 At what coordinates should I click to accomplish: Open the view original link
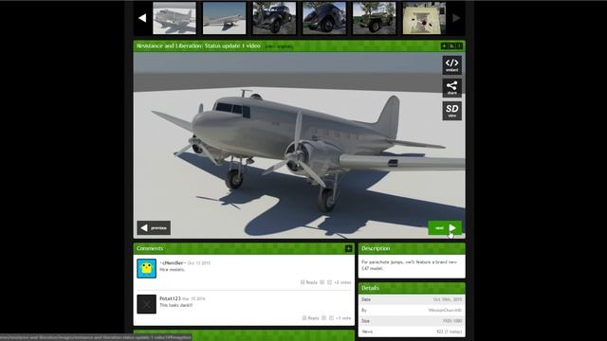tap(279, 46)
